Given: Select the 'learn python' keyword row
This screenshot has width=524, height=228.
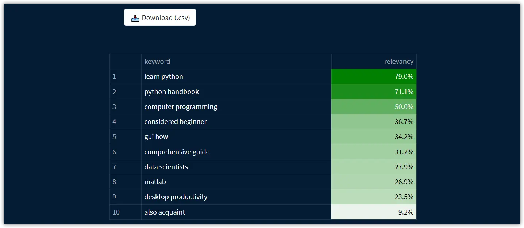Looking at the screenshot, I should coord(163,76).
